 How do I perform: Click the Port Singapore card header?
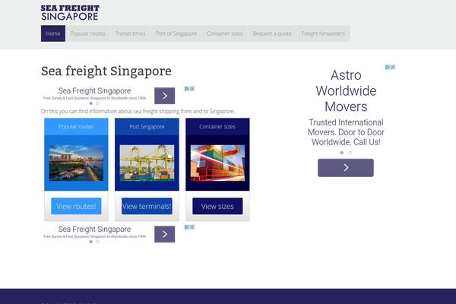click(147, 127)
